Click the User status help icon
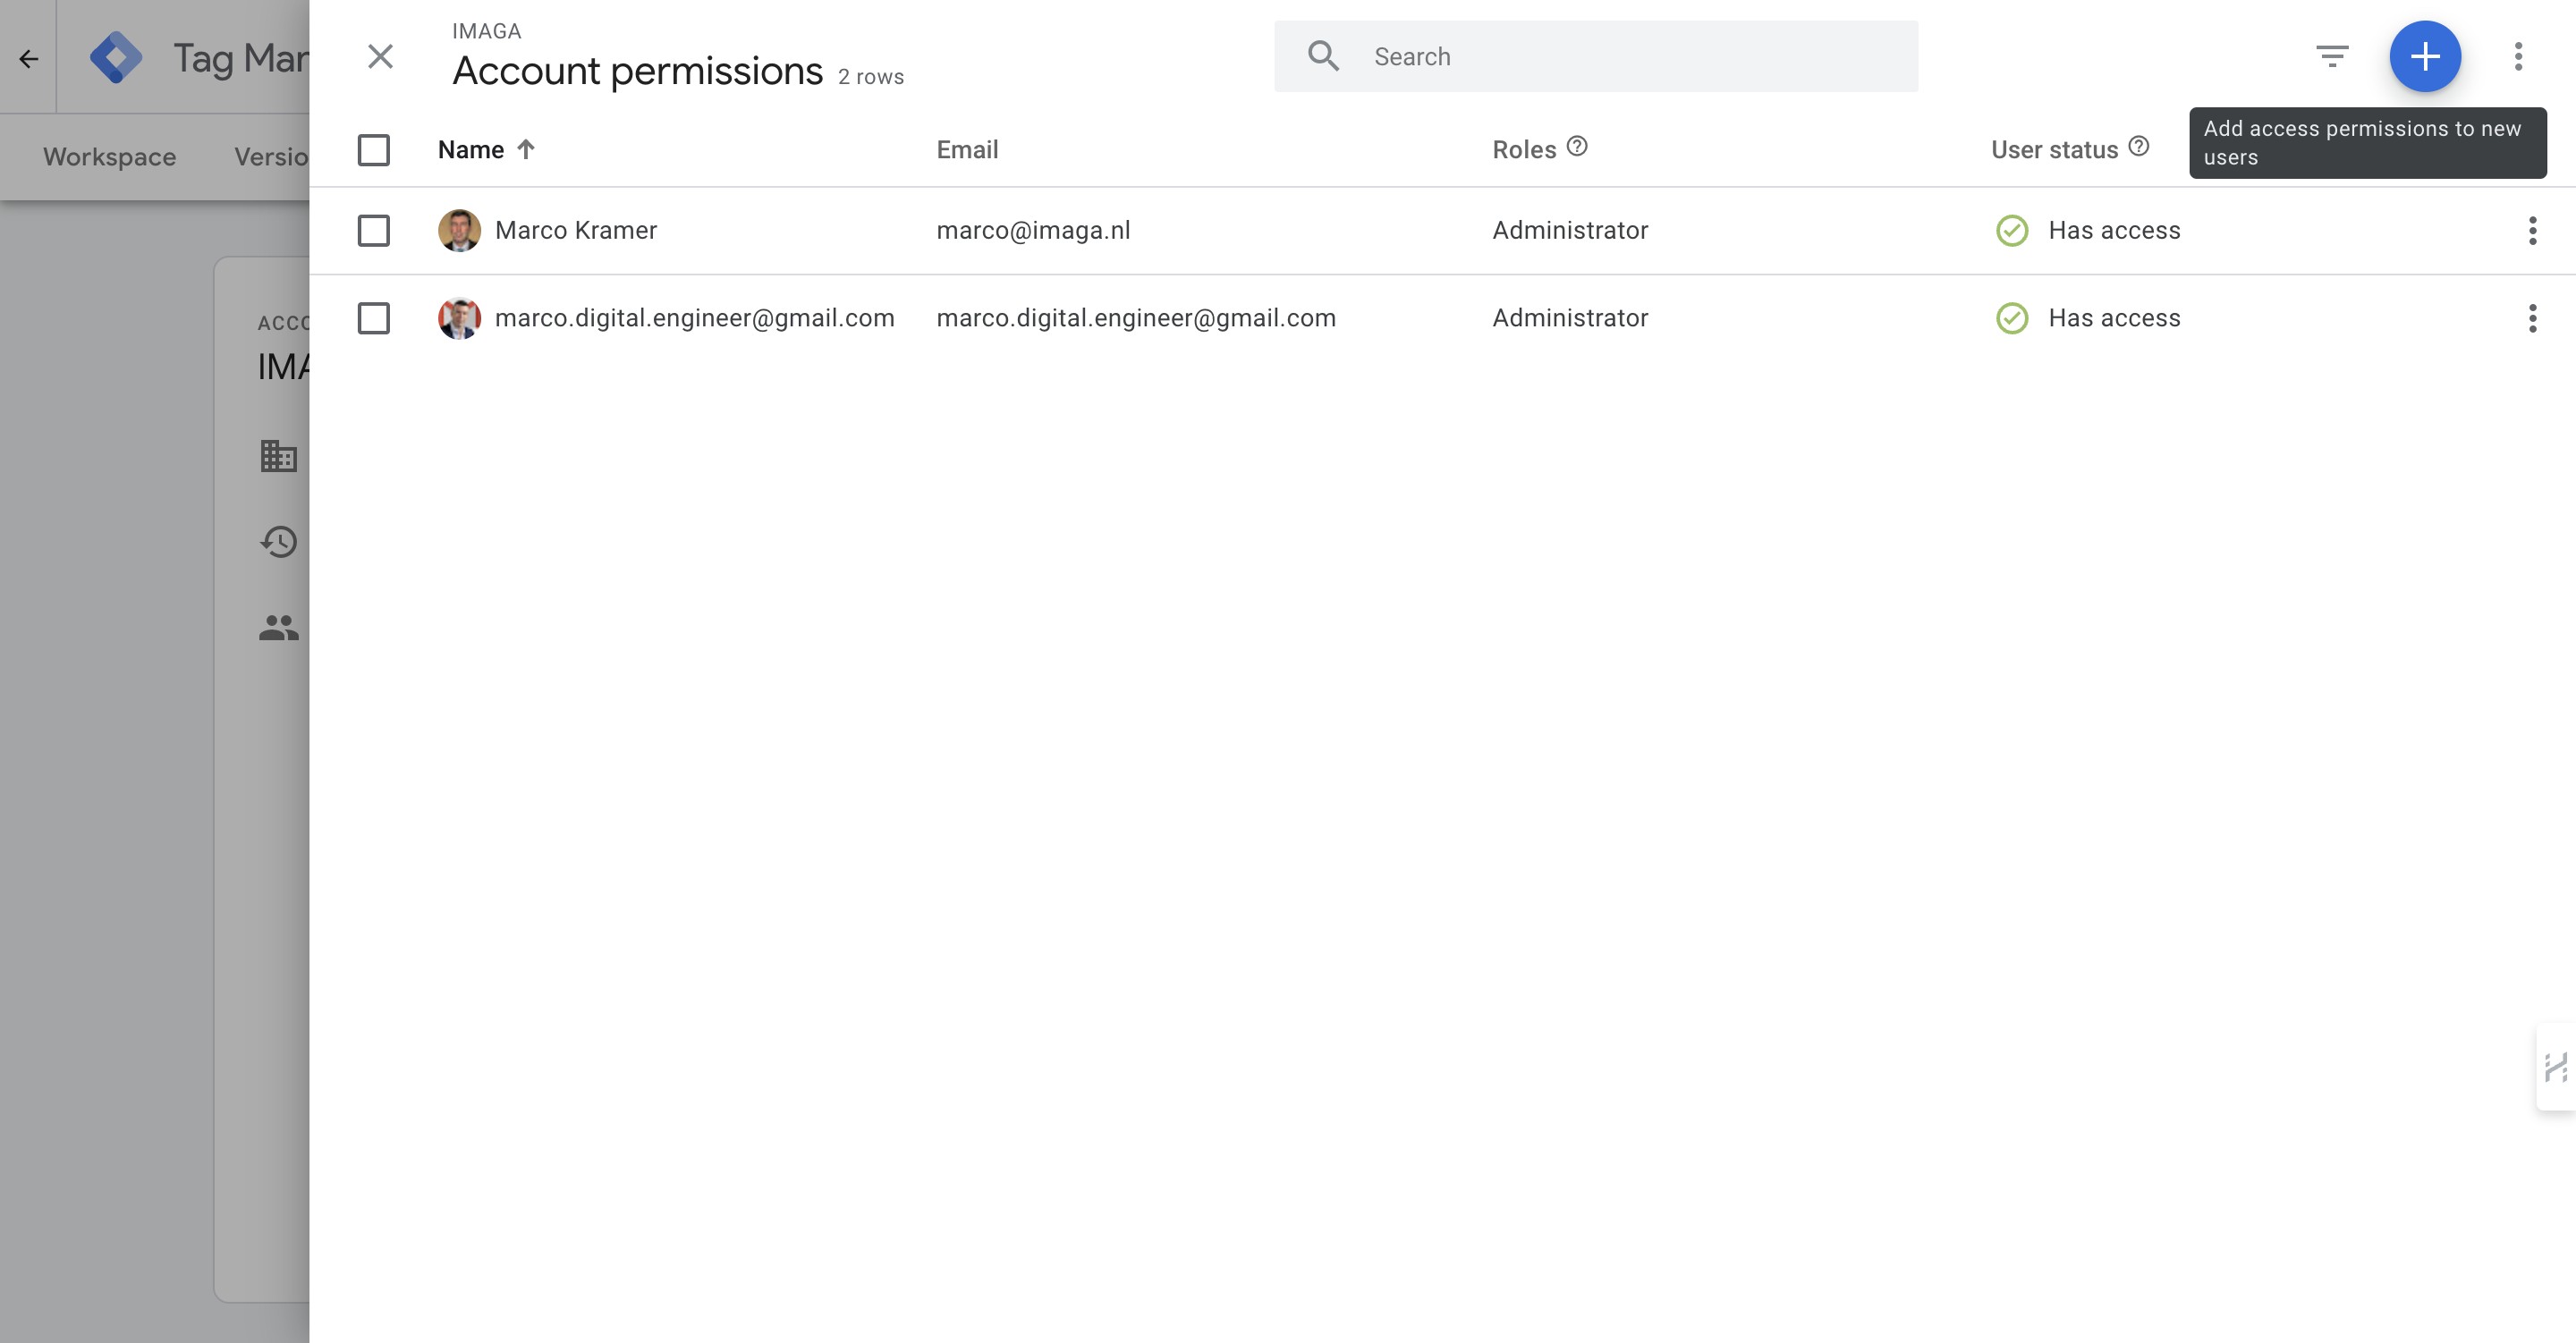The height and width of the screenshot is (1343, 2576). pyautogui.click(x=2139, y=147)
